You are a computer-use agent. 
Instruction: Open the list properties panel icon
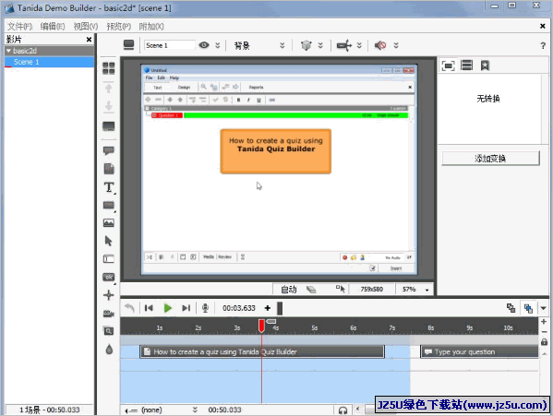tap(466, 65)
